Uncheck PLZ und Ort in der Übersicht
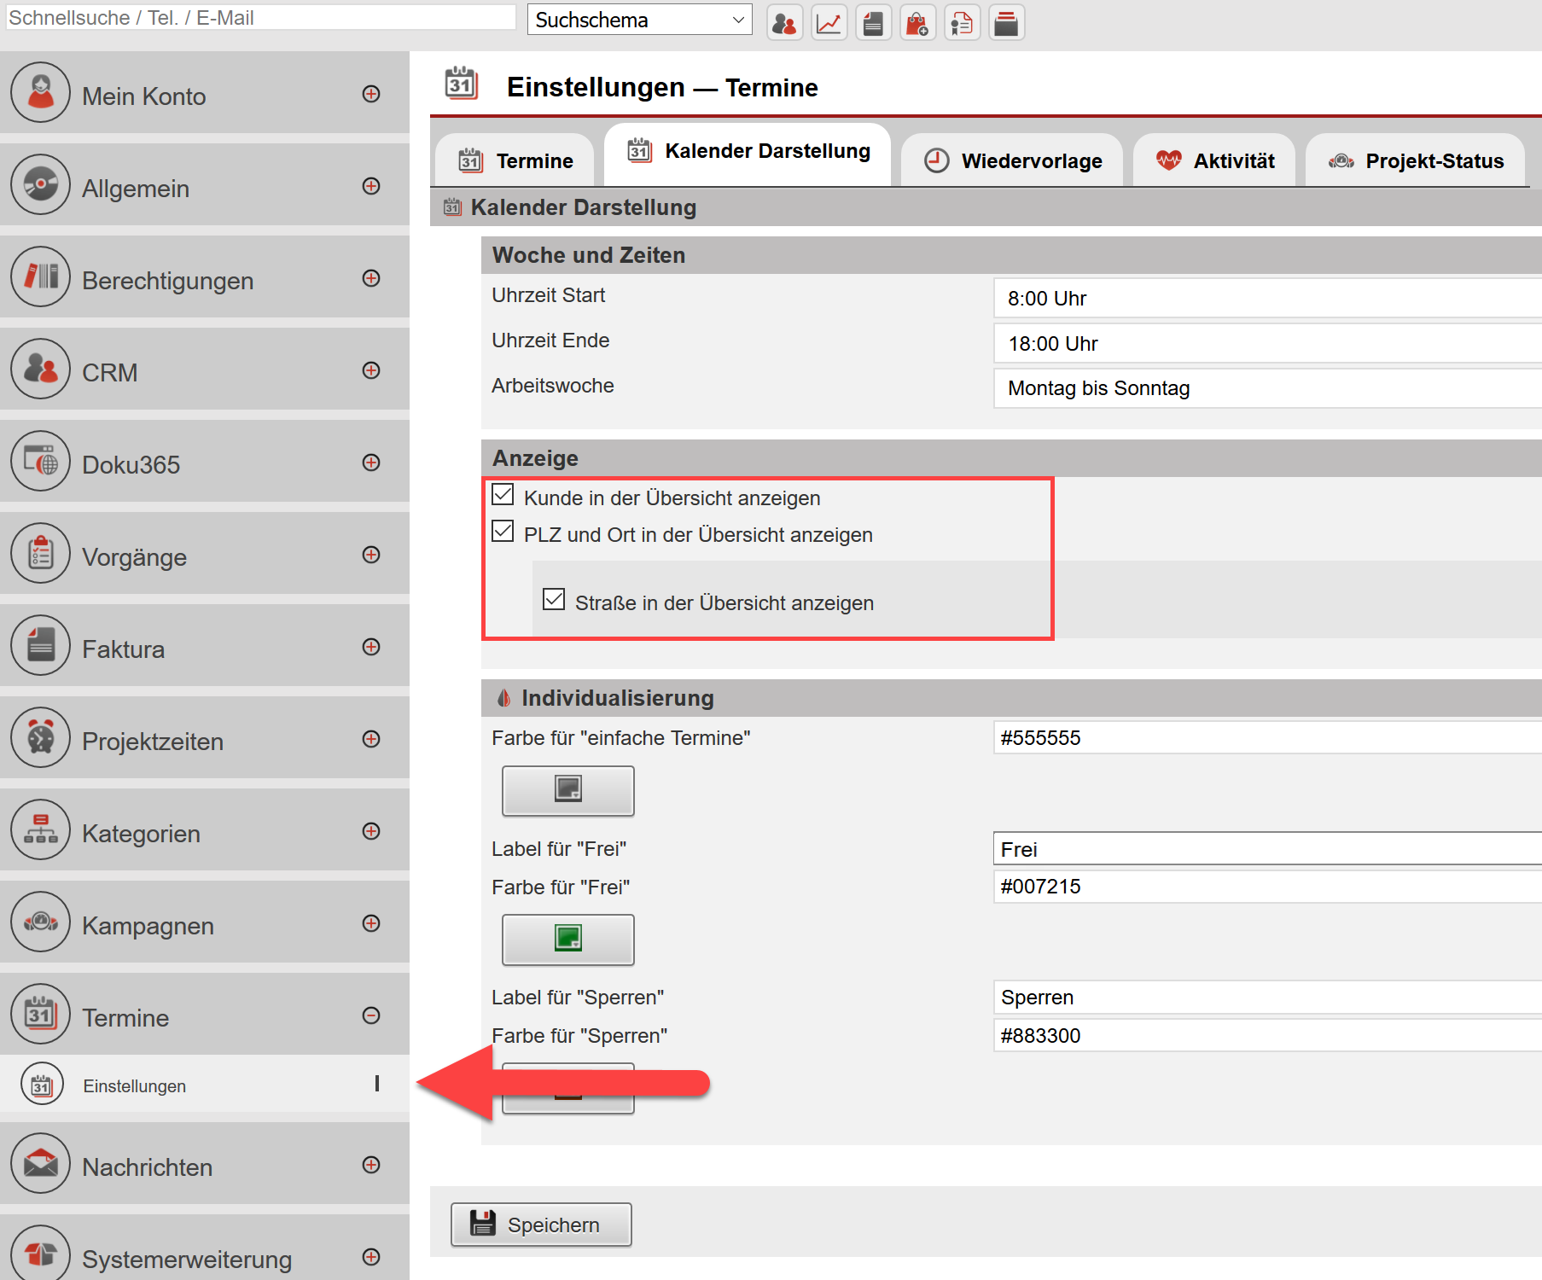 pos(503,532)
